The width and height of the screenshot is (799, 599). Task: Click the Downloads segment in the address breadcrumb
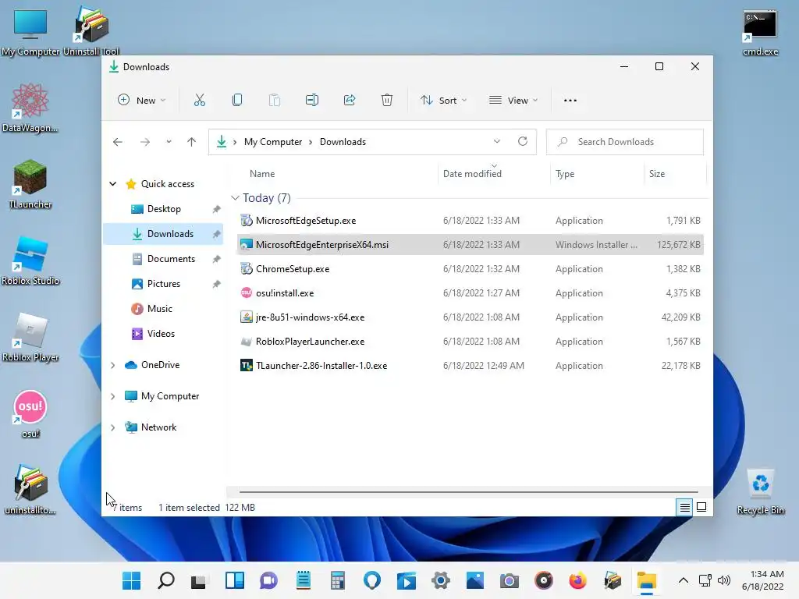(343, 142)
